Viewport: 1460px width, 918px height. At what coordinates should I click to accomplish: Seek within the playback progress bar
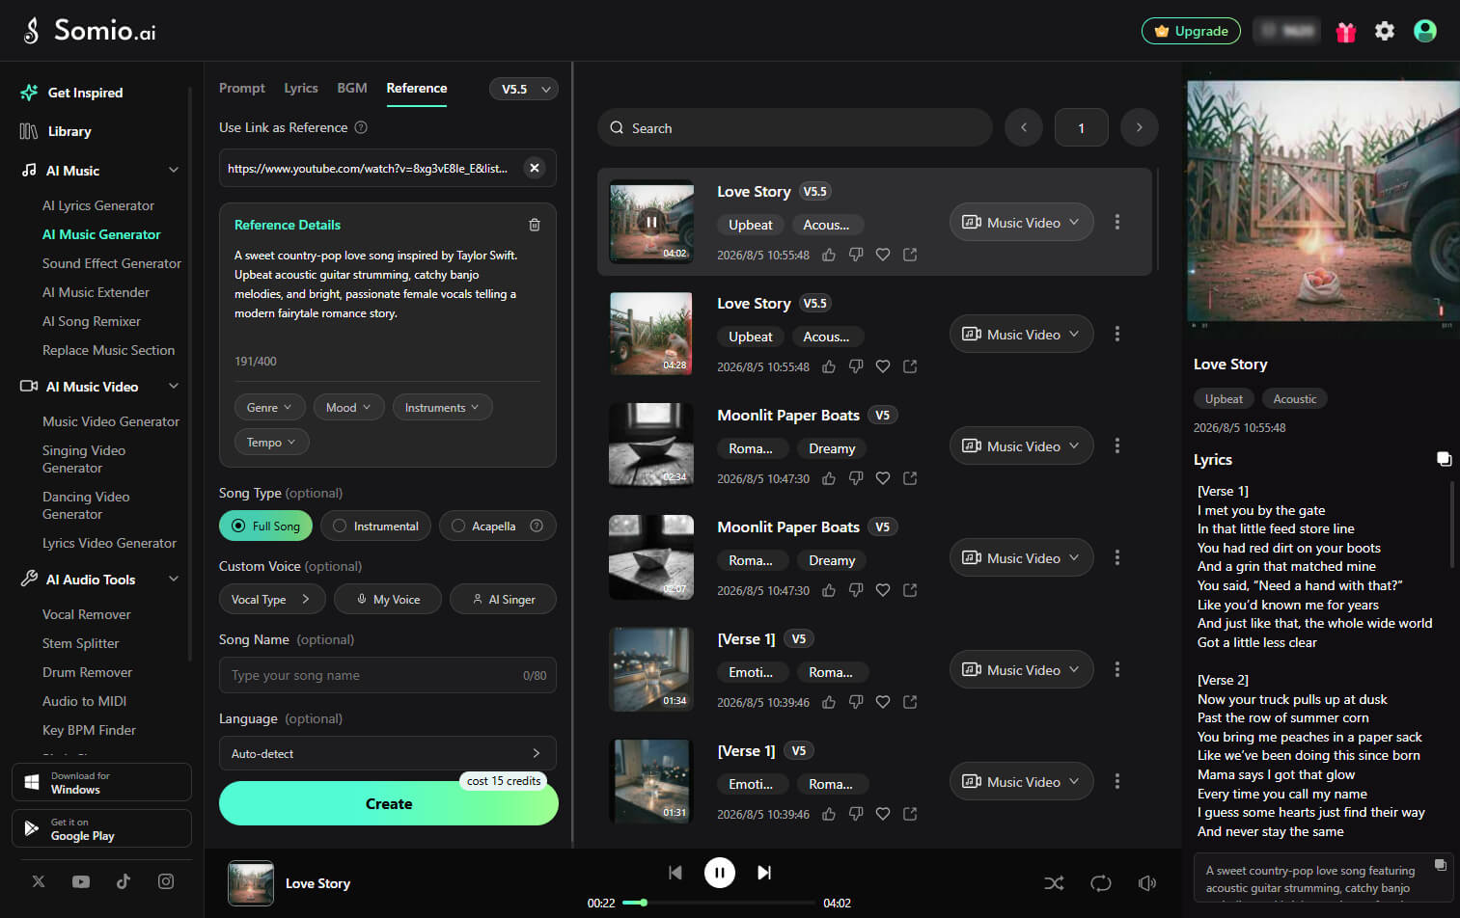pos(719,903)
